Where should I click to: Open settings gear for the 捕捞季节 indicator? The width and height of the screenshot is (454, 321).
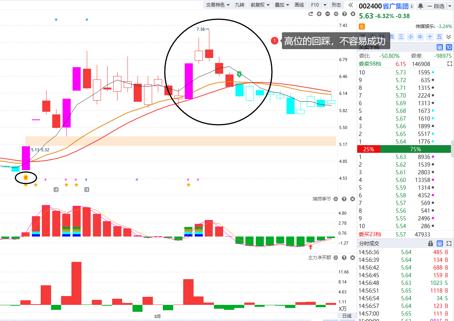(336, 199)
